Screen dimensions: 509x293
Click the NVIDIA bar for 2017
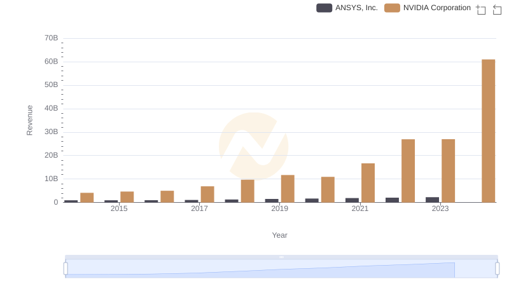click(207, 194)
